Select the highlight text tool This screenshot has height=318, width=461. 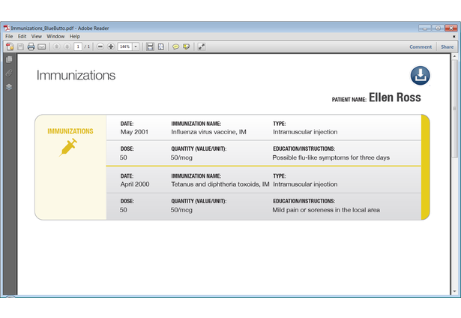point(187,46)
